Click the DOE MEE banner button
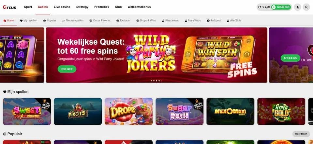Image resolution: width=313 pixels, height=144 pixels. pos(67,69)
